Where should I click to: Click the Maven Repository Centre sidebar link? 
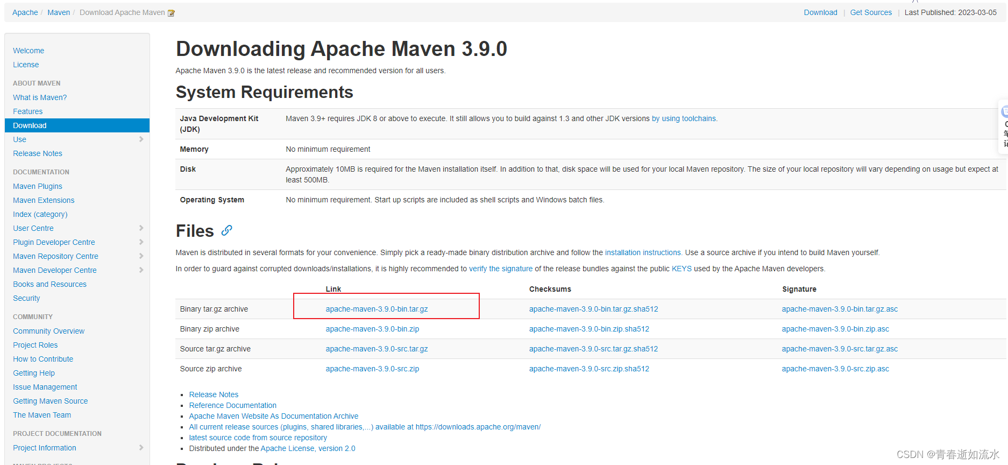pos(55,256)
